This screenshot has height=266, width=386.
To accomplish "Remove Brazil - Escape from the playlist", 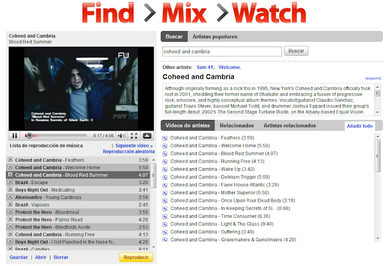I will tap(10, 182).
